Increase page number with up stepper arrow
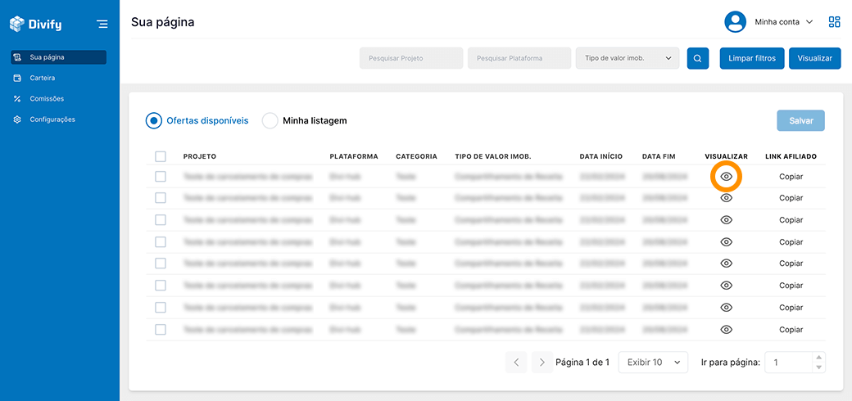 [819, 357]
